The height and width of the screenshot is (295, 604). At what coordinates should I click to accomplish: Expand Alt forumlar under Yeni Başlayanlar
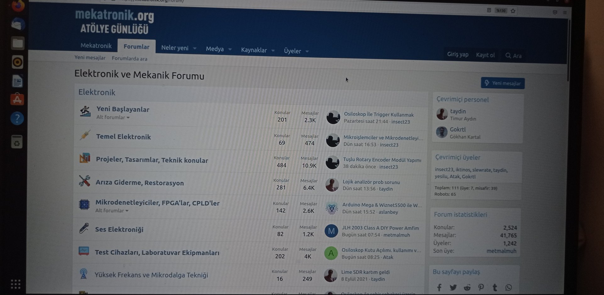click(113, 117)
